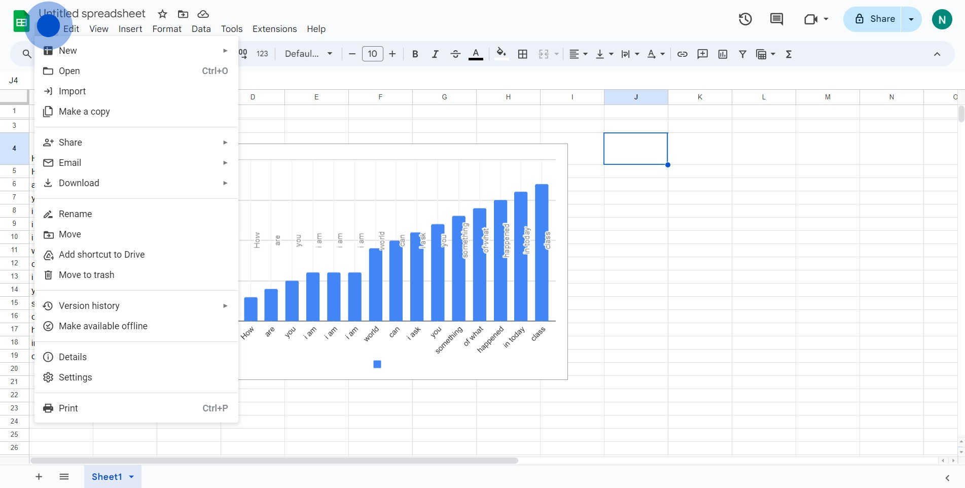Screen dimensions: 965x488
Task: Select Import in the File menu
Action: click(x=136, y=91)
